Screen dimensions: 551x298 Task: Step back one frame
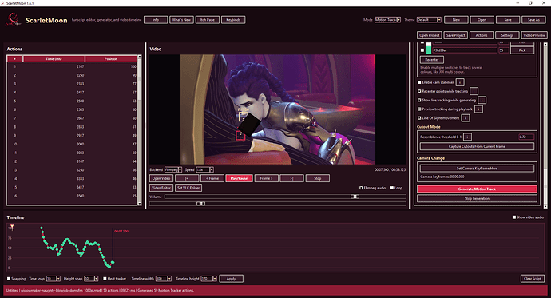(x=212, y=178)
